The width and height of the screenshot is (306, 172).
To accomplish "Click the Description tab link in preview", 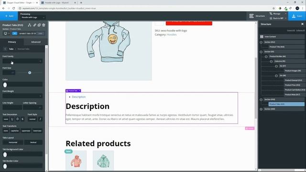I will coord(78,97).
